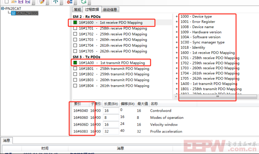The height and width of the screenshot is (154, 259).
Task: Expand the 1009 - Hardware version object
Action: (177, 32)
